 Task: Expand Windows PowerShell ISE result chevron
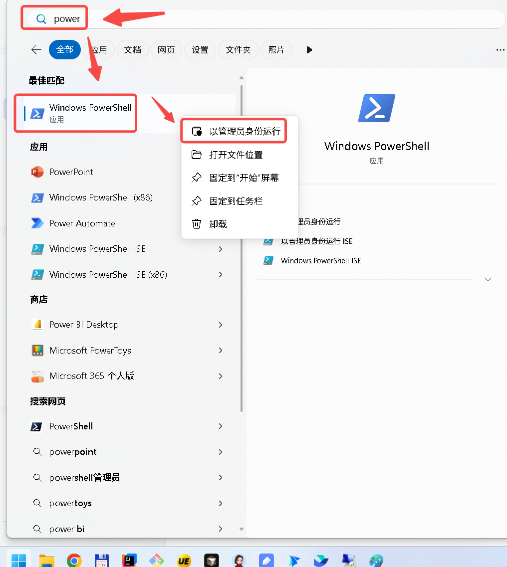pos(221,249)
